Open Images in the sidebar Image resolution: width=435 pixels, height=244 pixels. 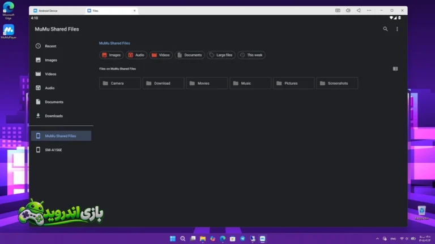(x=61, y=60)
